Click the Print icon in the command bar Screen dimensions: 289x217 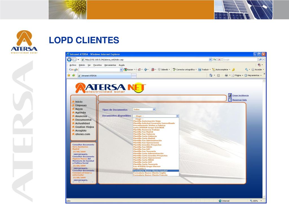226,75
